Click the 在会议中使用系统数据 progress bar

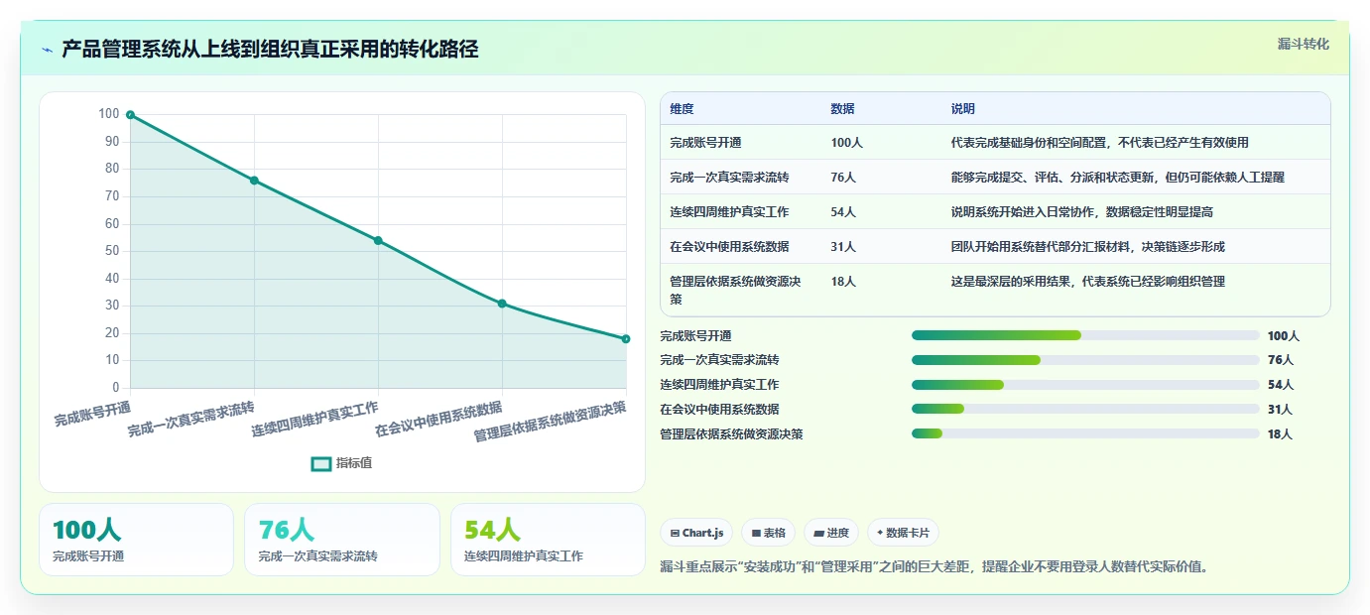(x=1085, y=410)
